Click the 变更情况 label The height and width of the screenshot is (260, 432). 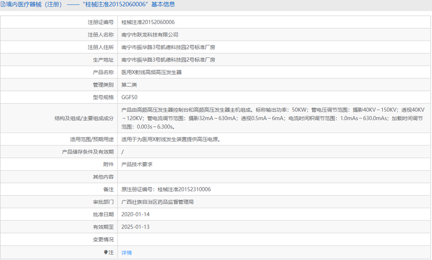pos(103,239)
